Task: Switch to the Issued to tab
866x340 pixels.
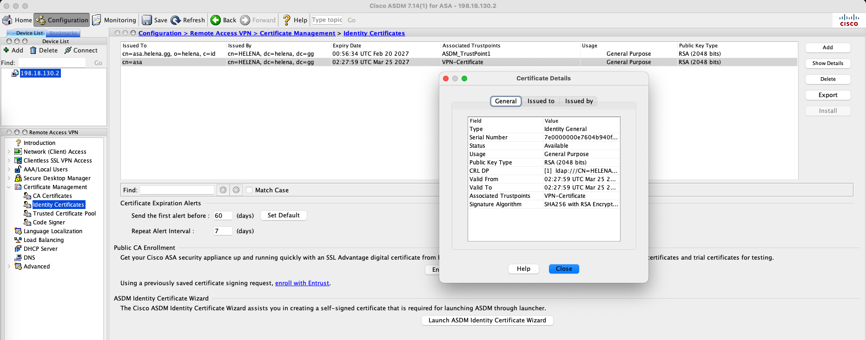Action: pos(541,101)
